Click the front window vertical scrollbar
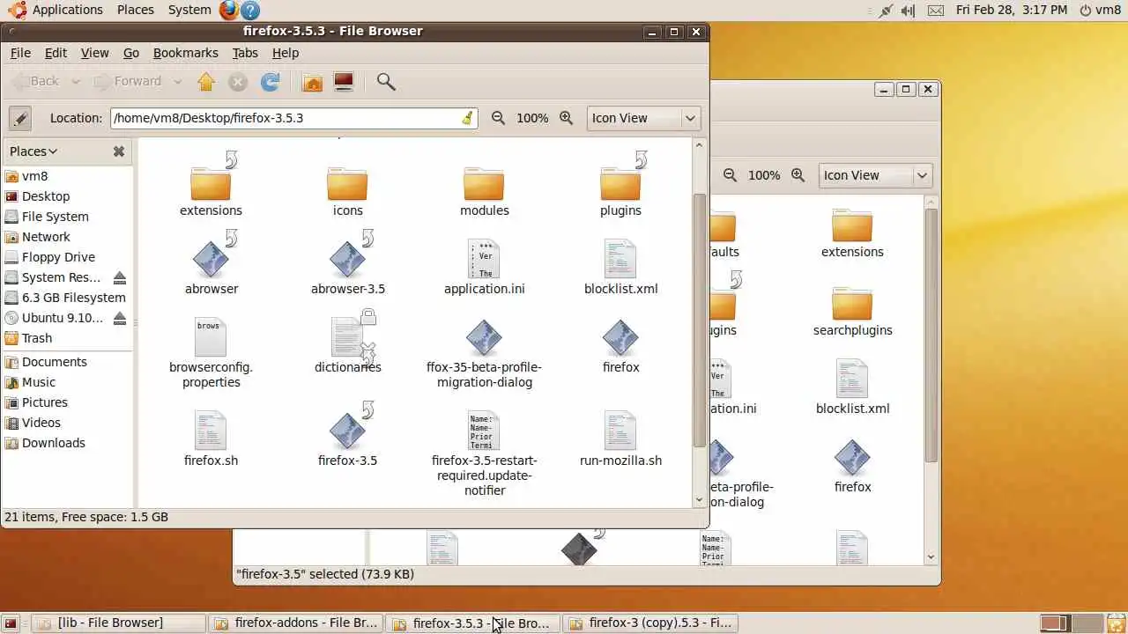Image resolution: width=1128 pixels, height=634 pixels. click(700, 321)
